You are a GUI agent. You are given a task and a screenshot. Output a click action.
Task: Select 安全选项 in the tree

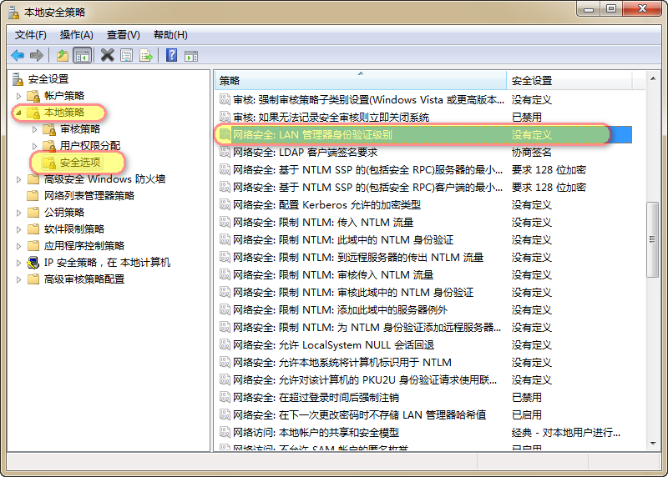click(80, 163)
